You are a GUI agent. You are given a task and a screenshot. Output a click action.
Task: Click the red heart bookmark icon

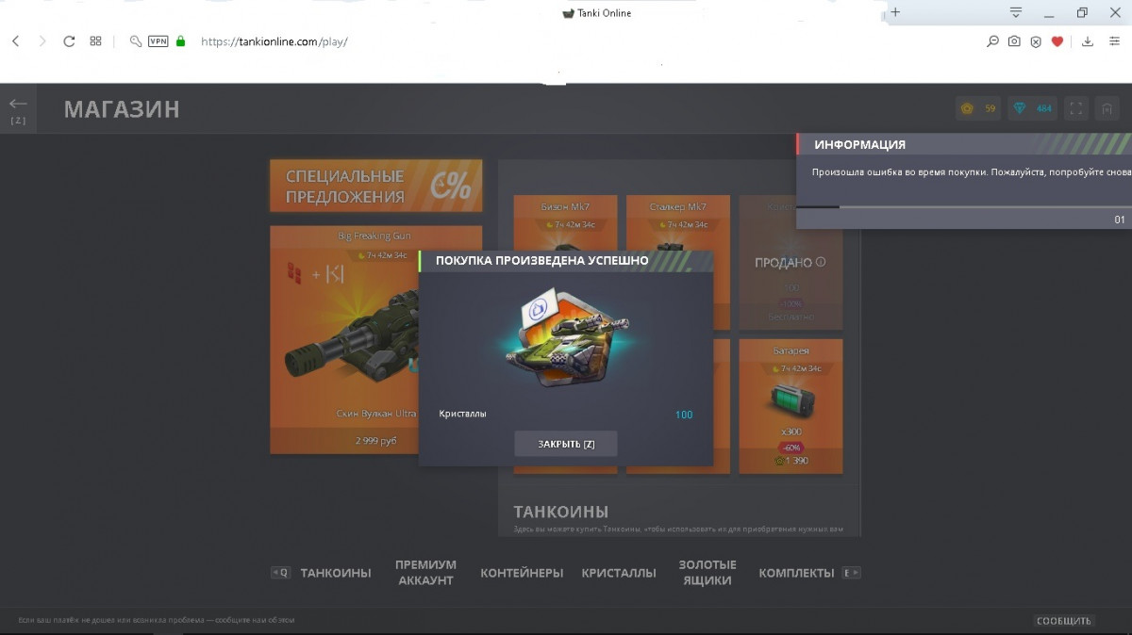click(1057, 41)
